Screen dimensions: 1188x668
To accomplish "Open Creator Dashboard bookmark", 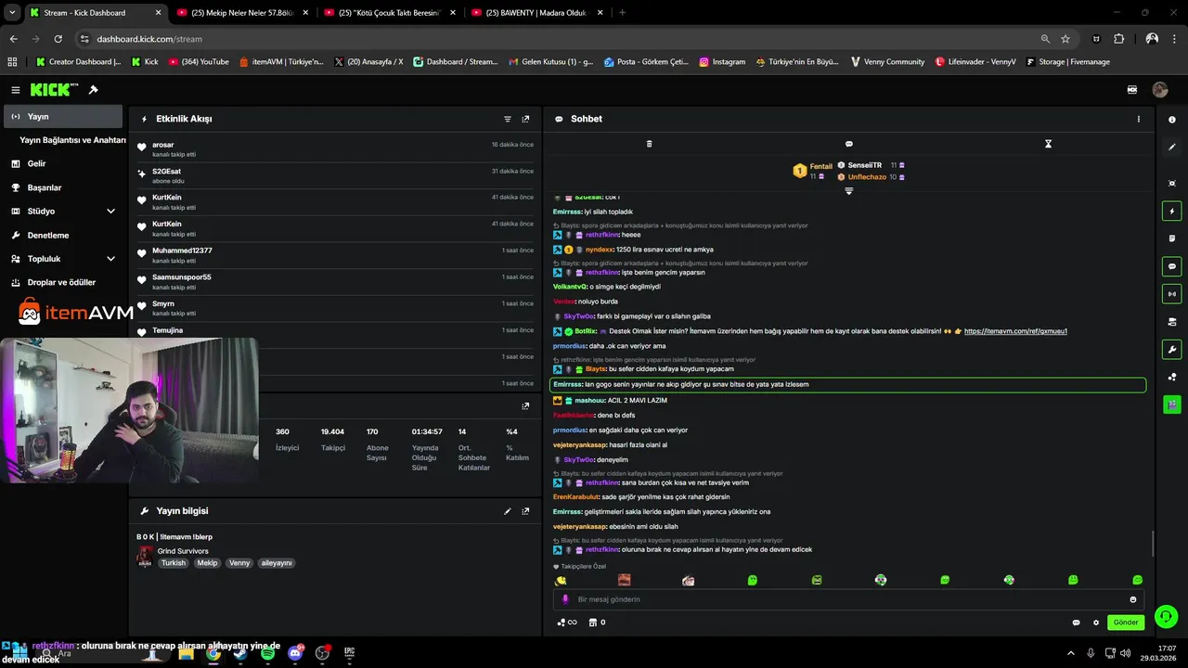I will [x=78, y=61].
